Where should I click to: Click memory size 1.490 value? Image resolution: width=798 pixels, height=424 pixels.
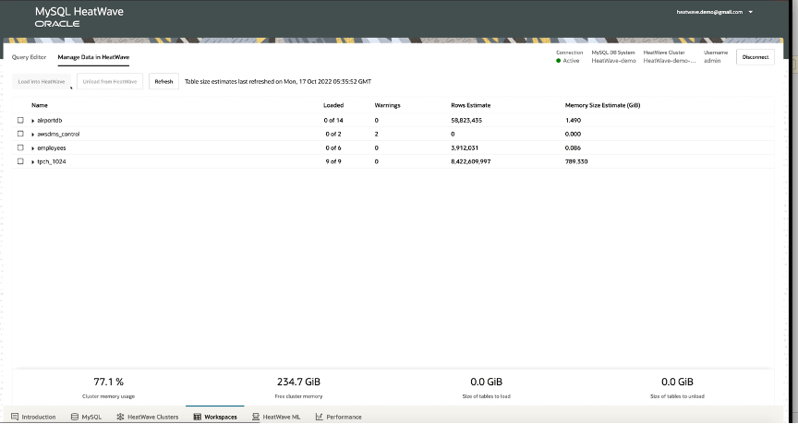coord(573,121)
